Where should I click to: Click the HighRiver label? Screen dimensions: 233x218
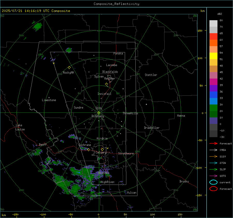[107, 182]
